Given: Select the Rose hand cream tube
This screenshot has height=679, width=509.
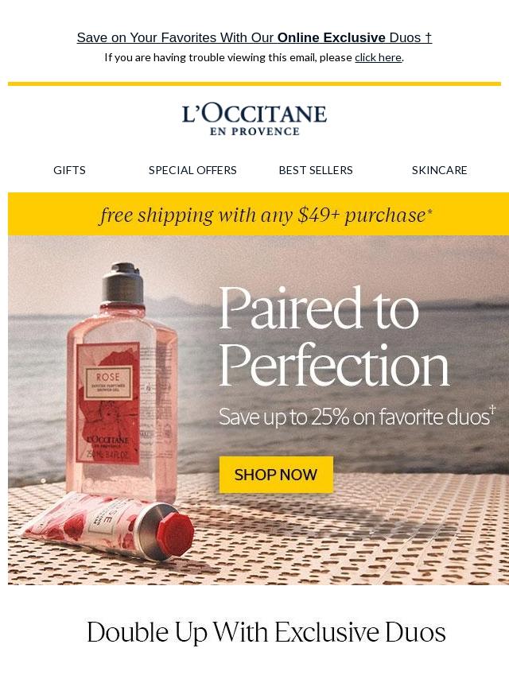Looking at the screenshot, I should pos(108,525).
